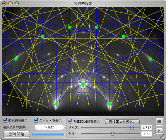Screen dimensions: 166x140
Task: Click the angle value field 1.51
Action: click(x=146, y=134)
